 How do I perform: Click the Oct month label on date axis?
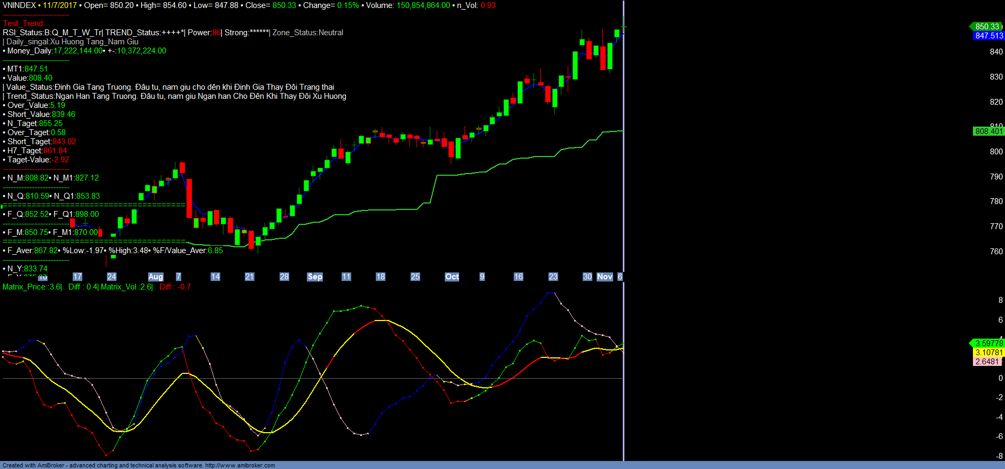click(452, 277)
